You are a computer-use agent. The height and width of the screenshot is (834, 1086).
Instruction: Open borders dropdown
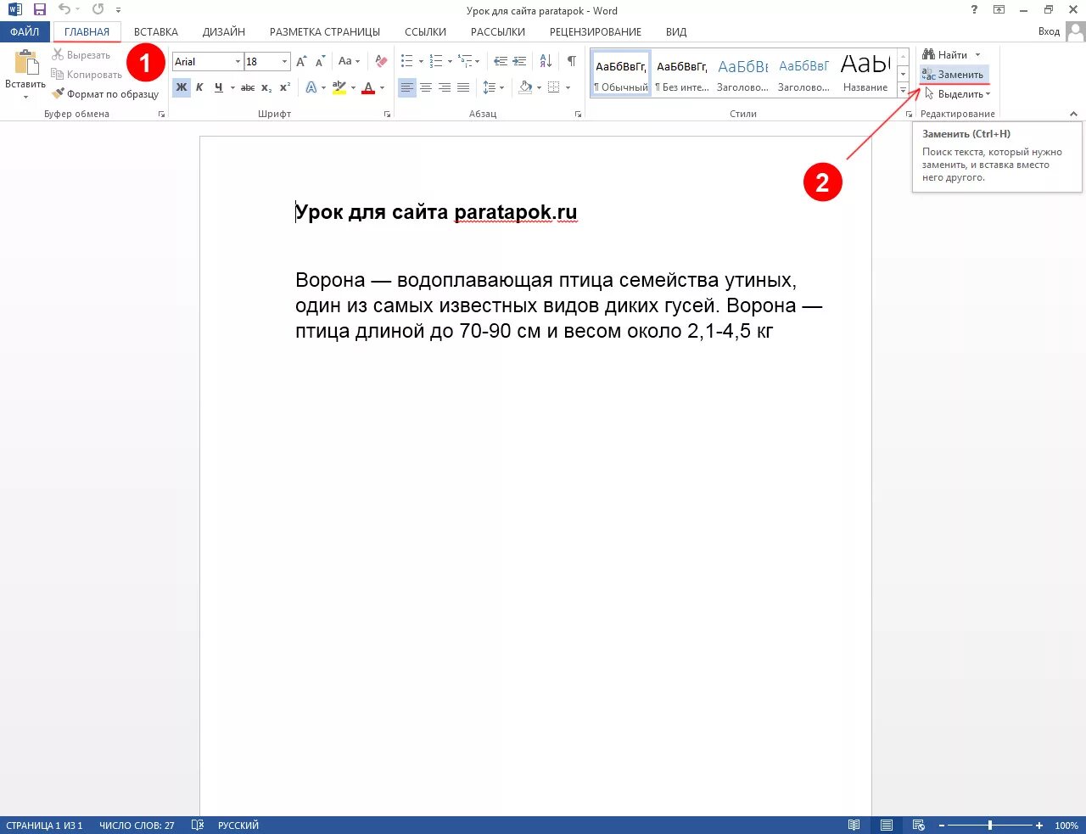click(567, 87)
